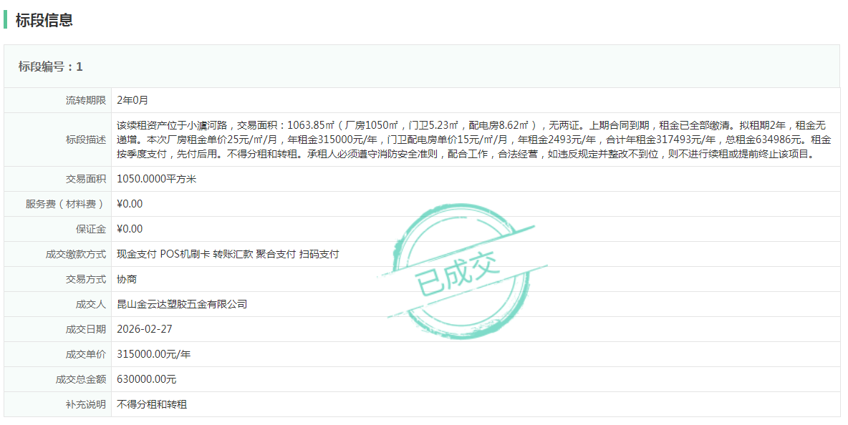Click the 标段信息 section heading
The height and width of the screenshot is (425, 848).
tap(44, 20)
